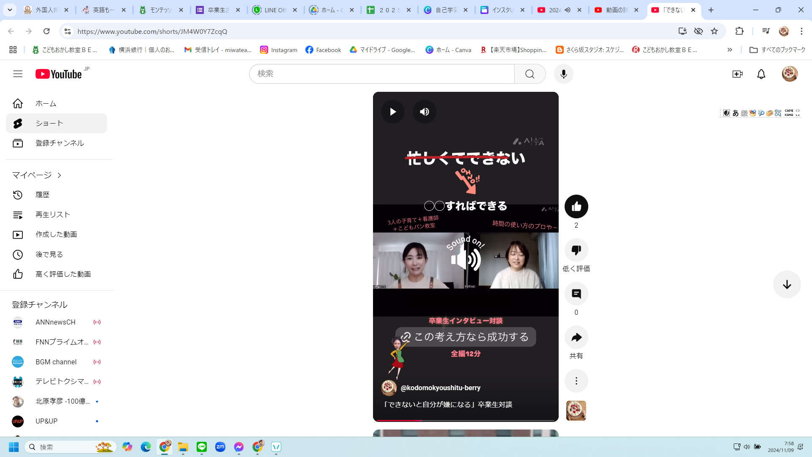Share this Short via arrow icon

pos(576,337)
